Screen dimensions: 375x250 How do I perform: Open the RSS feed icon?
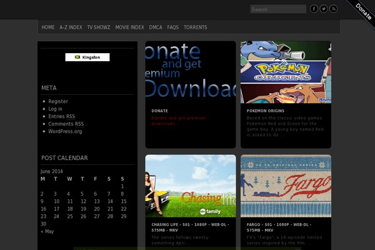click(333, 9)
